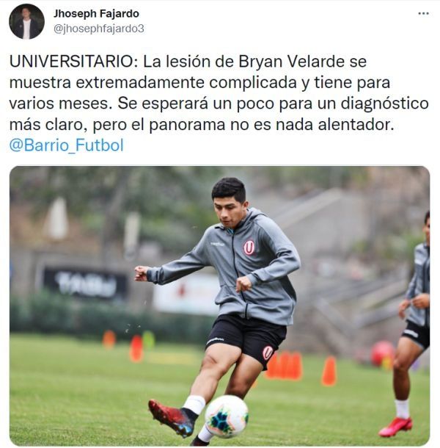Click the orange cone right of the player
The image size is (440, 448).
coord(329,371)
